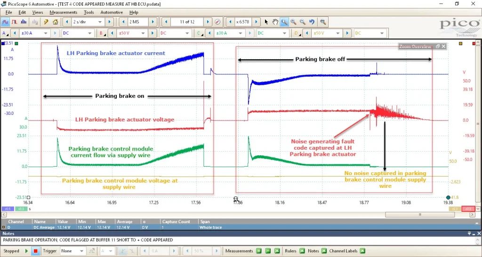Image resolution: width=482 pixels, height=257 pixels.
Task: Increase the timebase with right arrow
Action: point(109,22)
